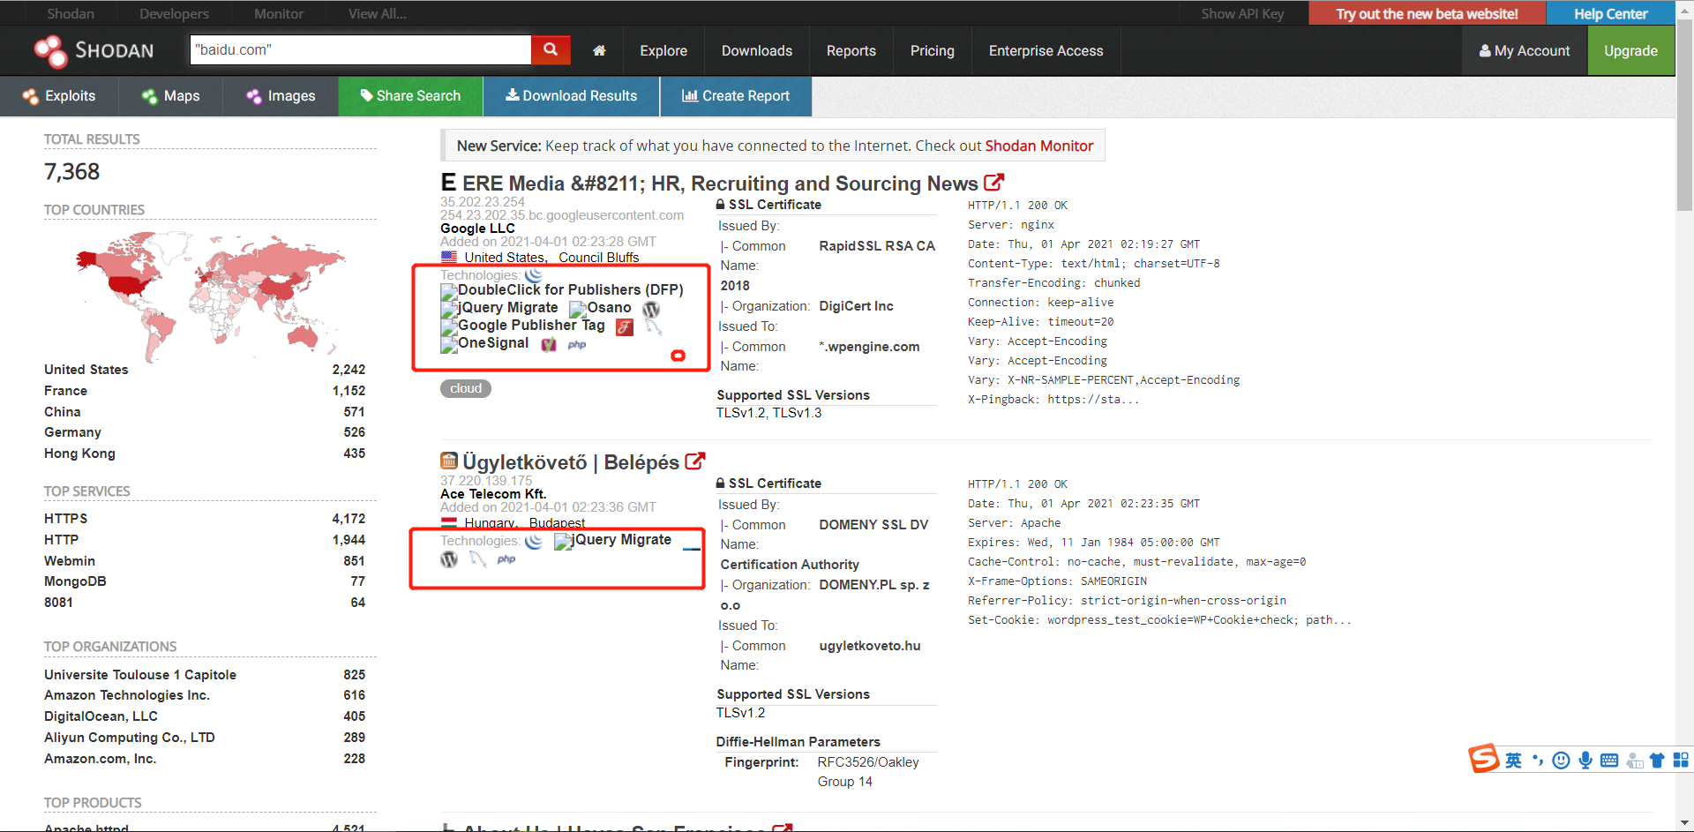Click the Yoast SEO icon
This screenshot has width=1694, height=832.
click(549, 344)
